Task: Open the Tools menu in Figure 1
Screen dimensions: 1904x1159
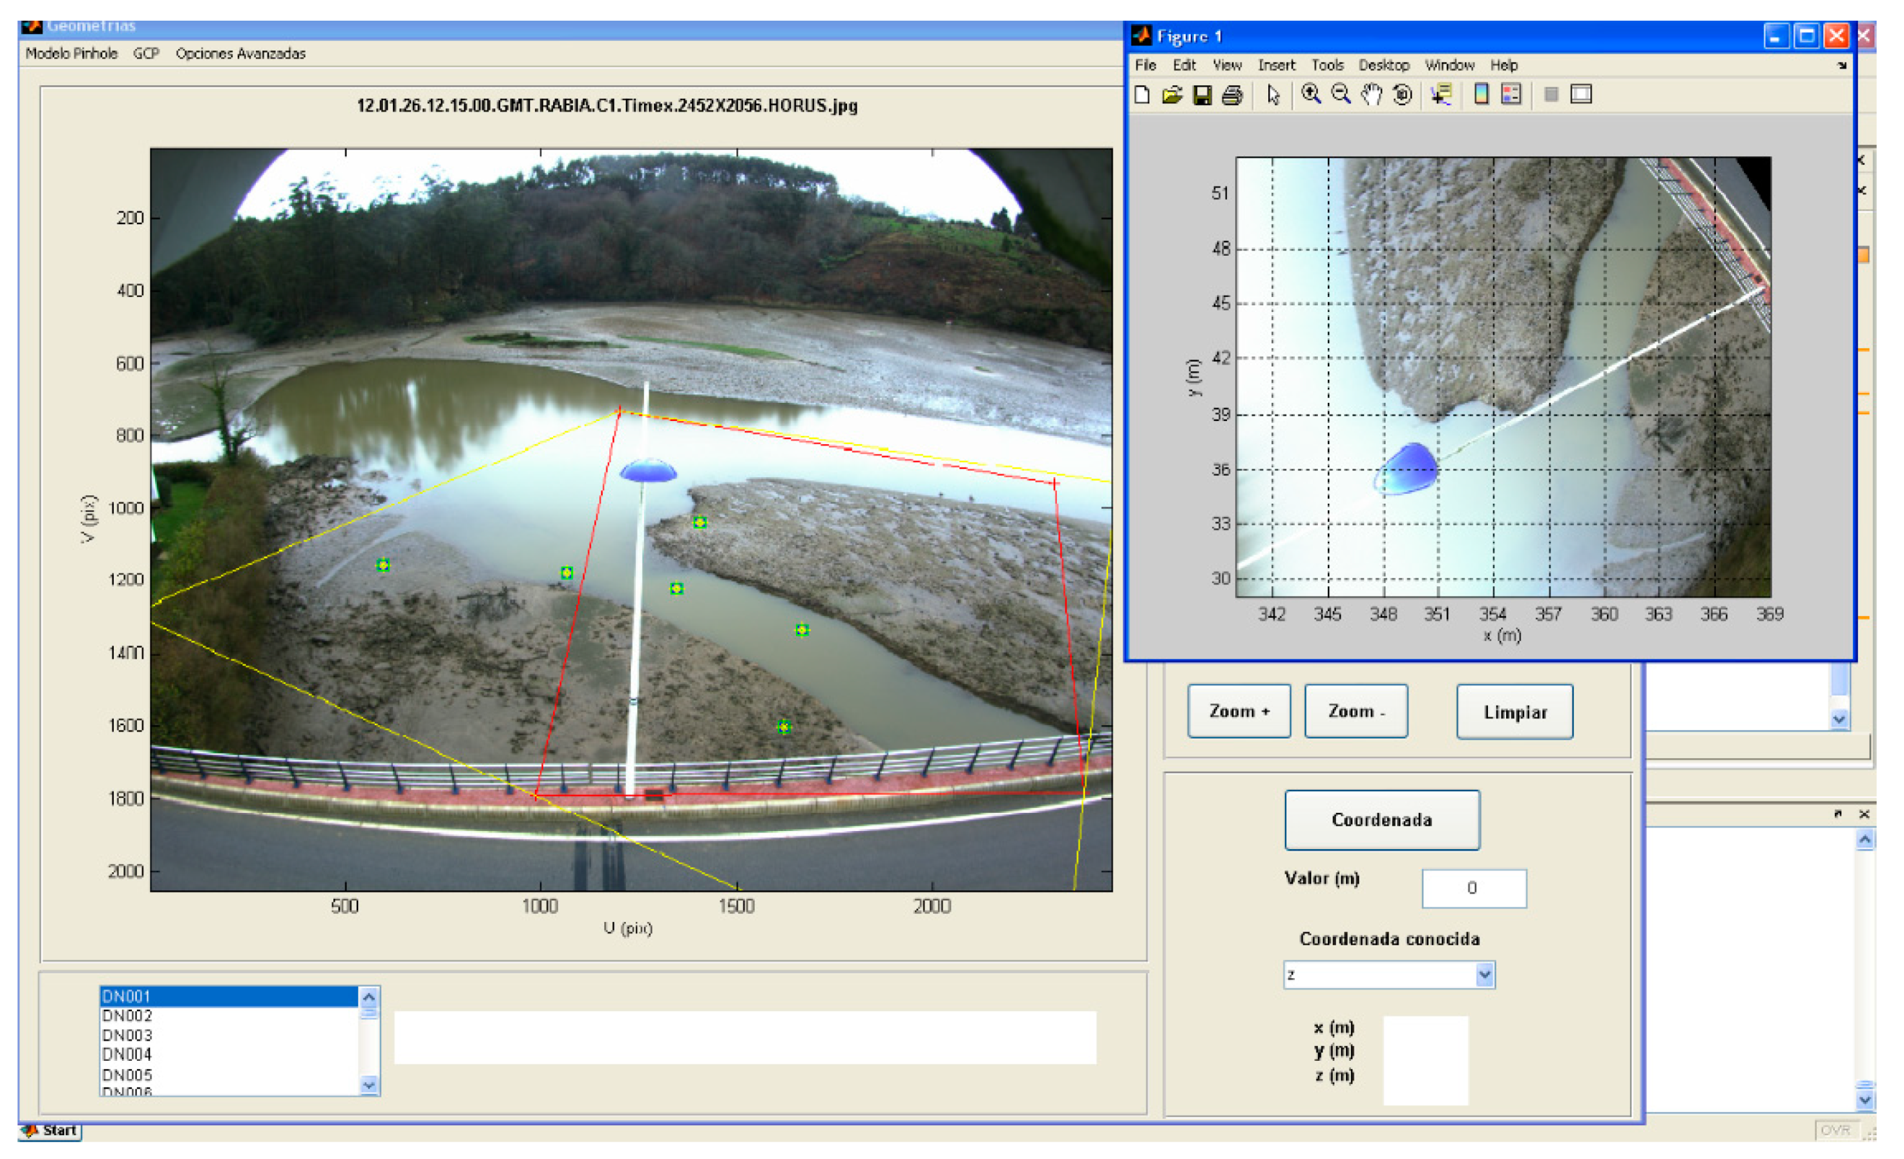Action: [1328, 66]
